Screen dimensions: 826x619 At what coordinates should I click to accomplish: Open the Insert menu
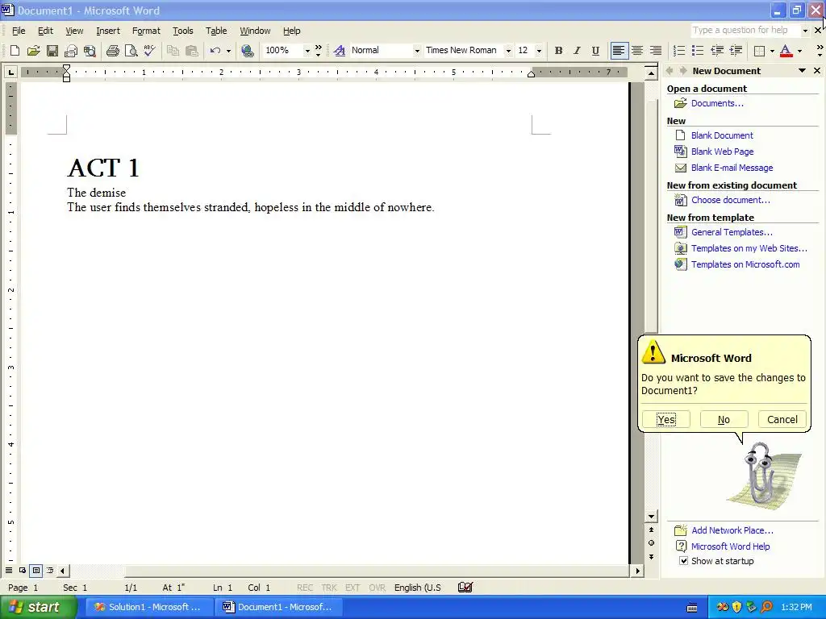click(108, 31)
